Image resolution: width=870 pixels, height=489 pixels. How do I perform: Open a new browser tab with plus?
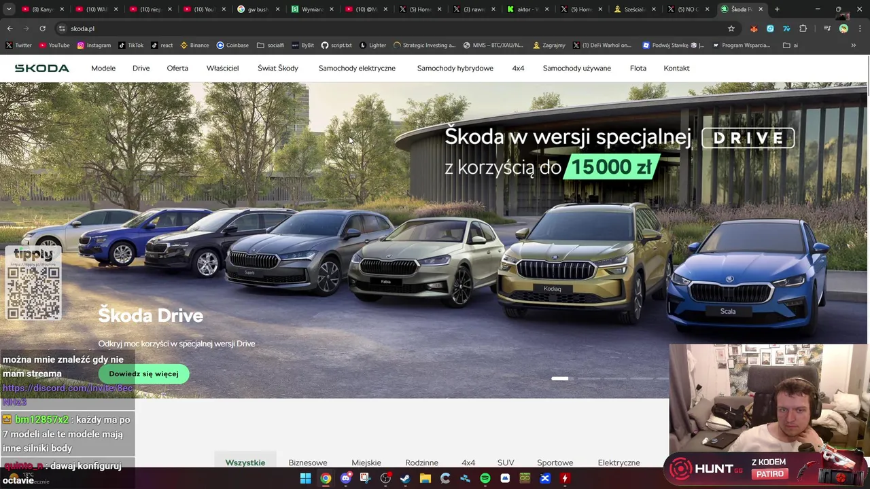(x=777, y=9)
